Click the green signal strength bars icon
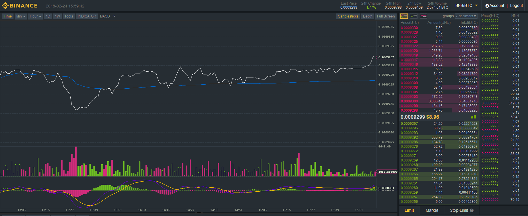Viewport: 528px width, 216px height. (x=473, y=117)
